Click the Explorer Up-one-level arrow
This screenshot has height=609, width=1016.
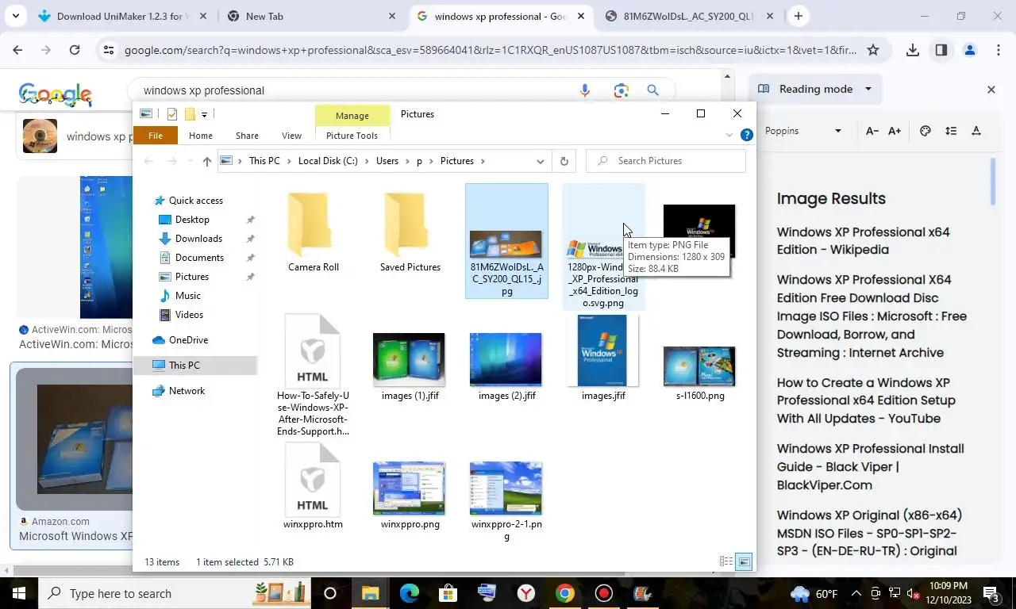click(206, 161)
